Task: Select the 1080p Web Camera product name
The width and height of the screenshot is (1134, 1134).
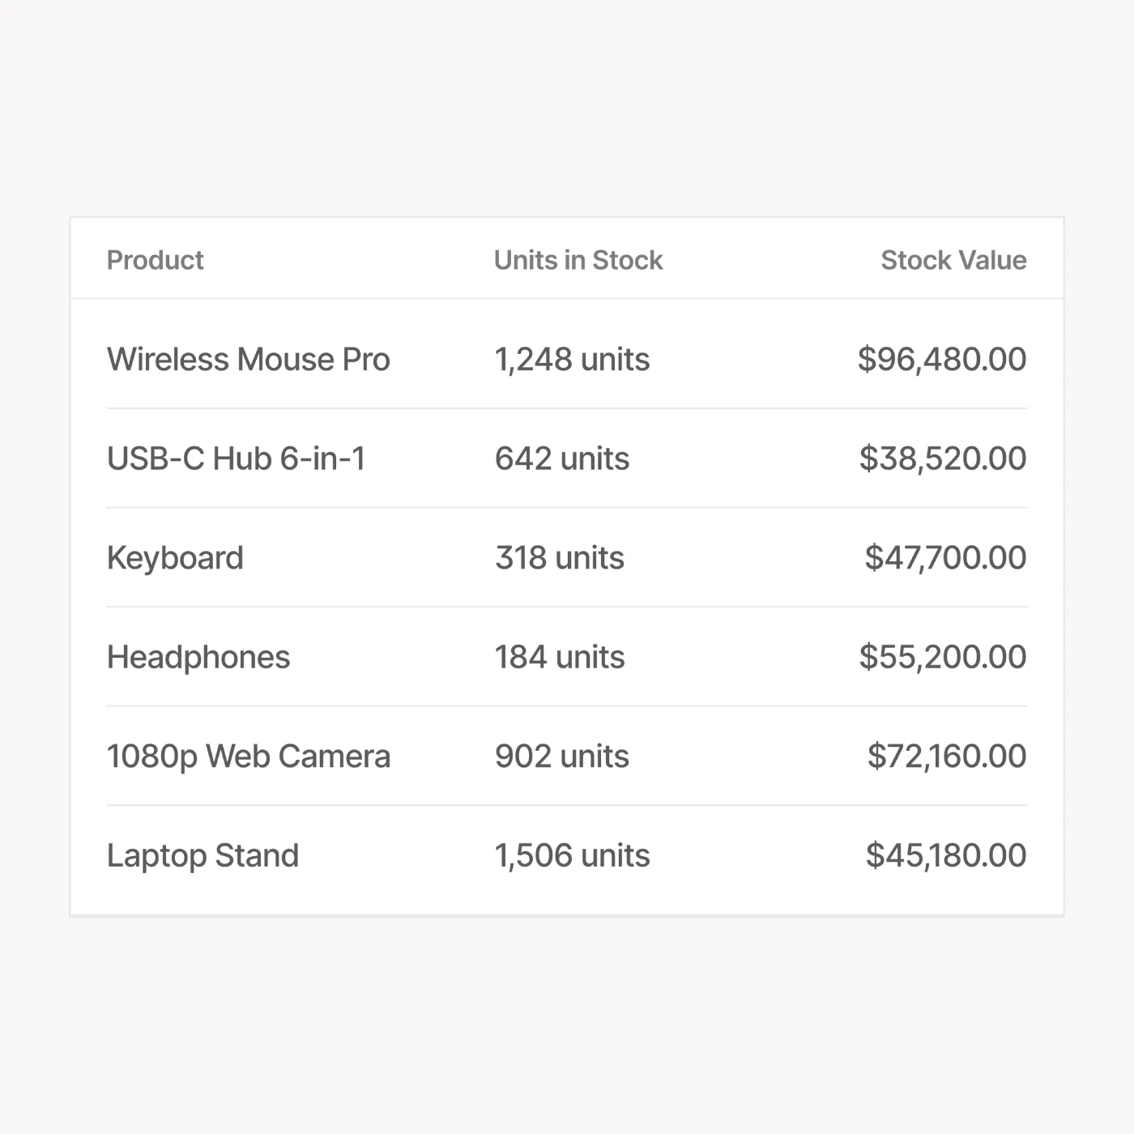Action: (248, 756)
